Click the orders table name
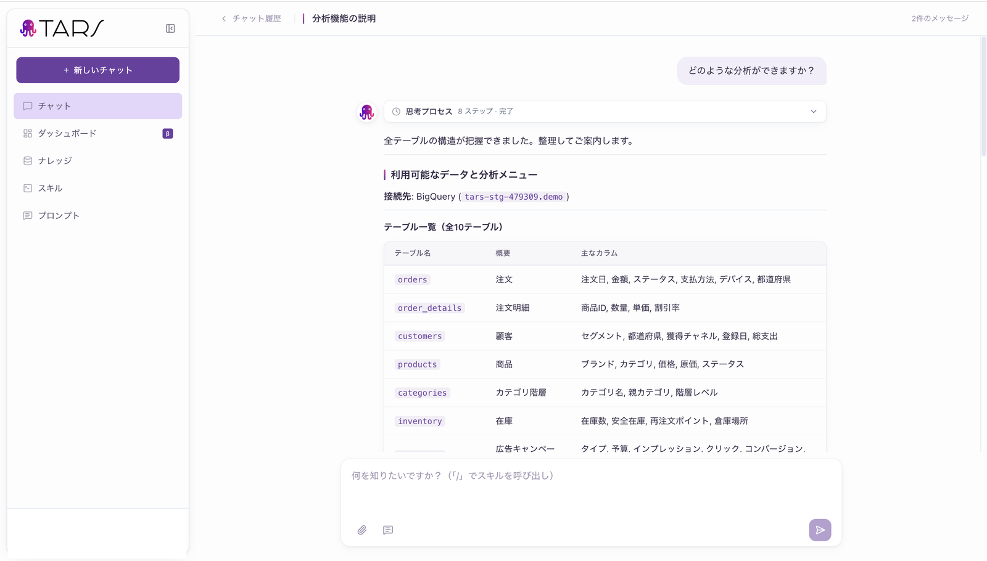 point(412,280)
